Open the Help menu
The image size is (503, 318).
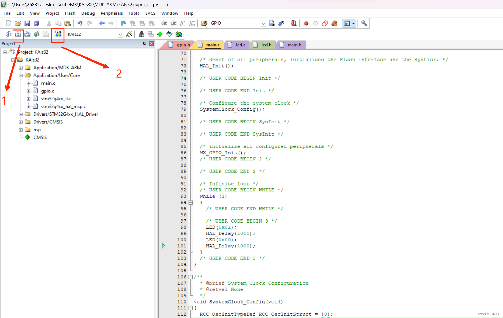pyautogui.click(x=189, y=13)
